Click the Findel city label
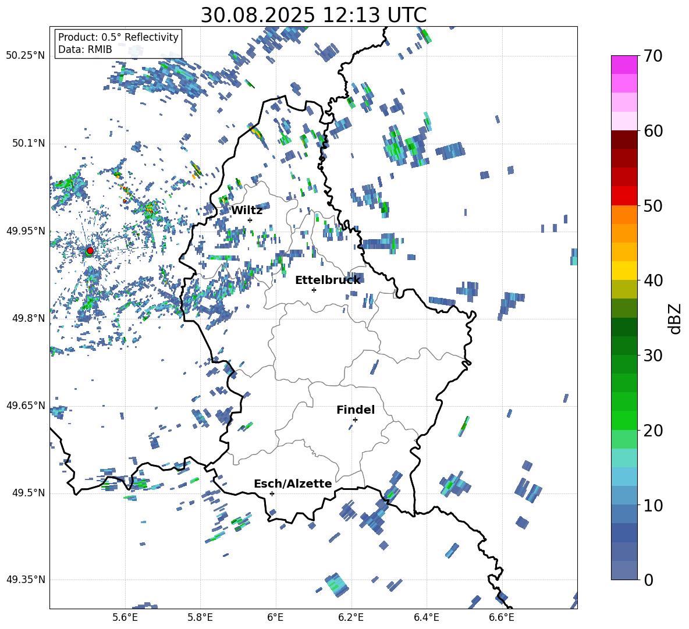 coord(356,410)
